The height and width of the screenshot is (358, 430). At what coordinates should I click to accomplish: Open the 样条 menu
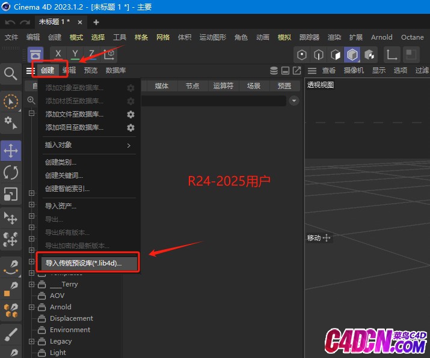[141, 37]
